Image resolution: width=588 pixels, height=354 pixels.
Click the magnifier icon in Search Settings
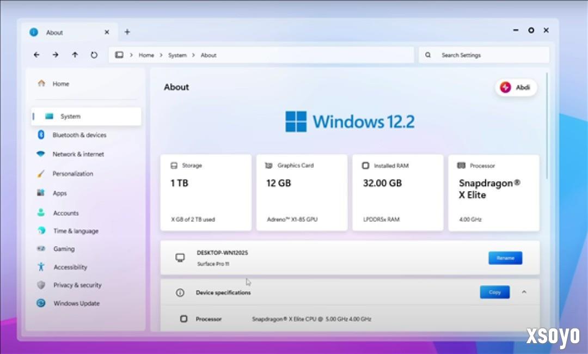pos(428,55)
